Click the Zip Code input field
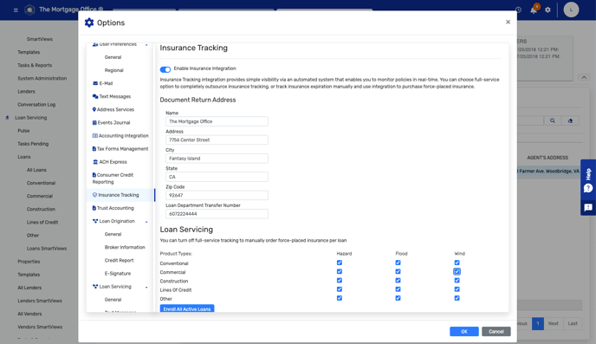 [217, 195]
